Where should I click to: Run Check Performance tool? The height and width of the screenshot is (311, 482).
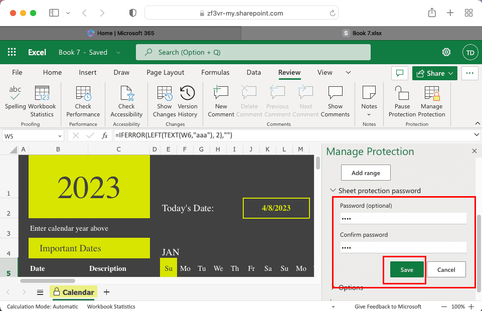point(83,97)
